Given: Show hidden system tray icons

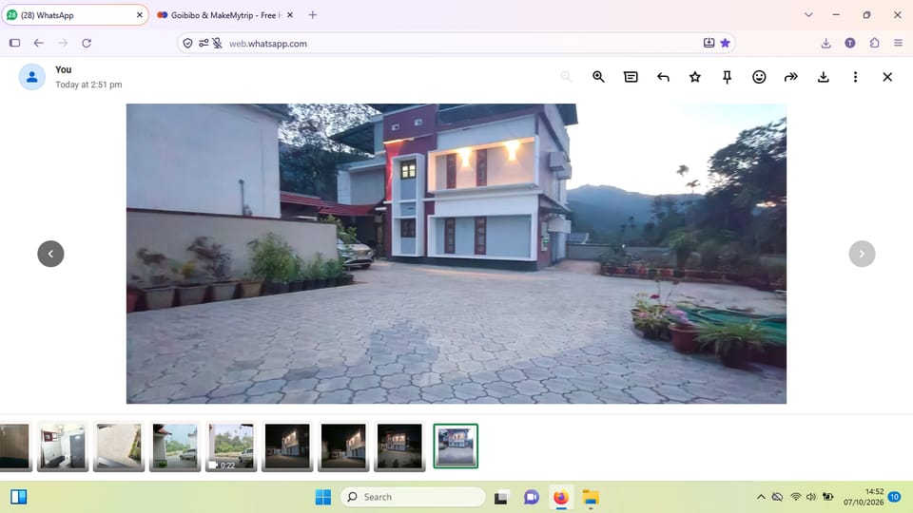Looking at the screenshot, I should tap(761, 497).
